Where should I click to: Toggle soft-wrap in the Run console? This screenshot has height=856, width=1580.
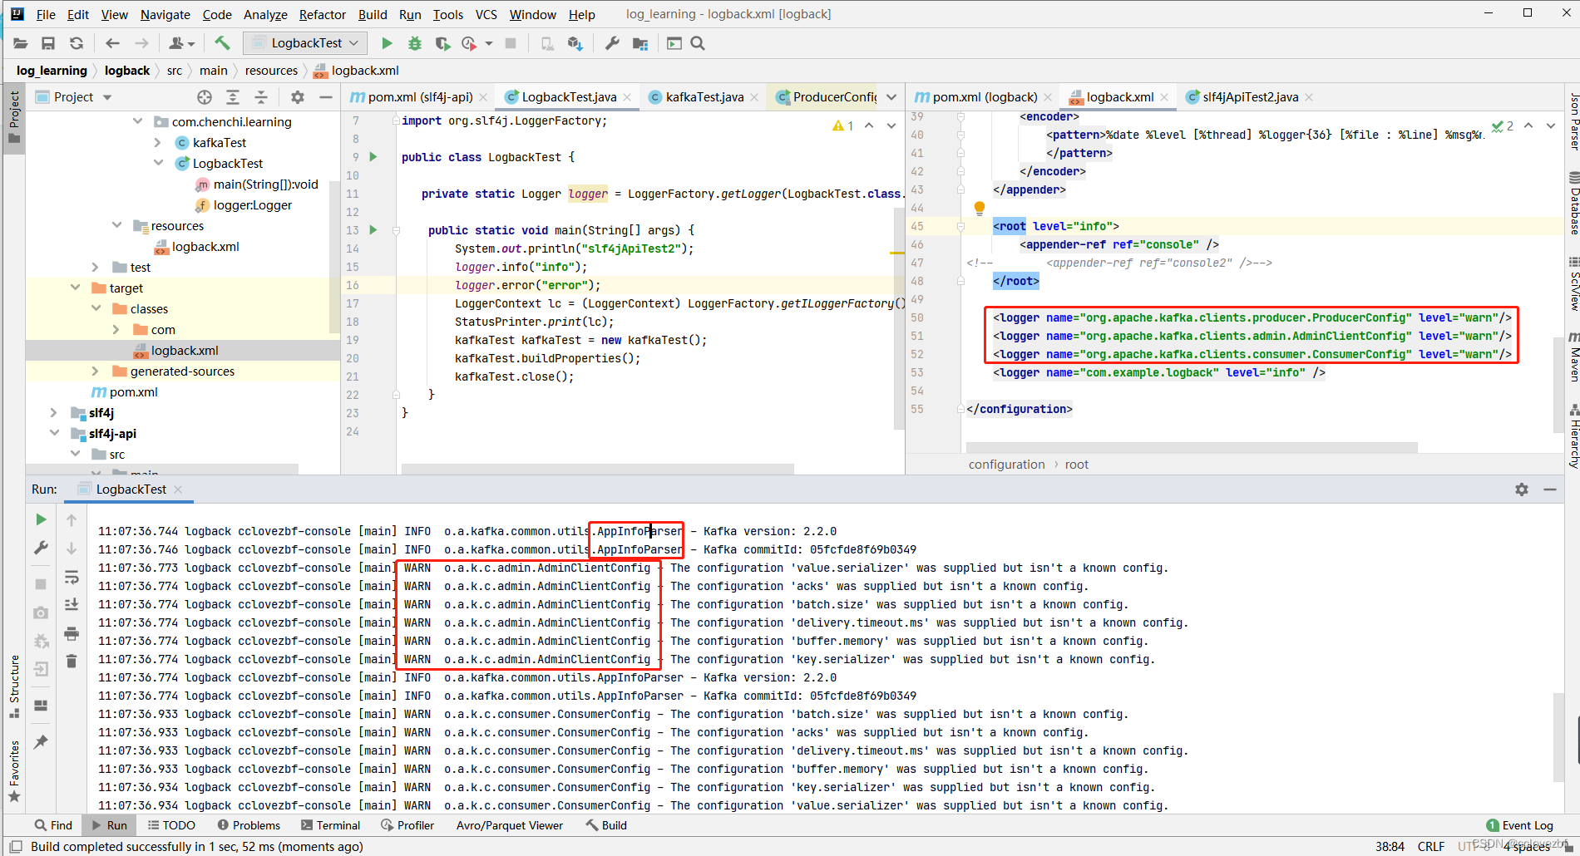tap(72, 577)
